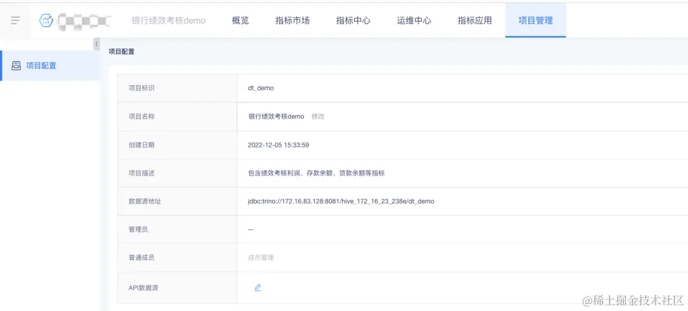Click the creation date 2022-12-05 15:33:59
The height and width of the screenshot is (311, 688).
278,145
